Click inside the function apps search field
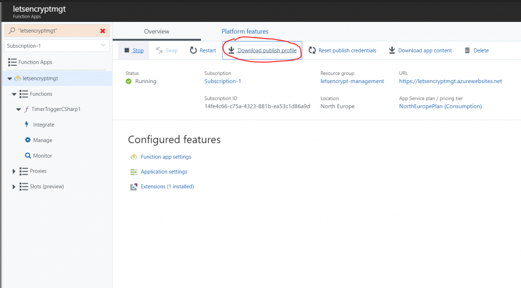521x288 pixels. [x=53, y=31]
